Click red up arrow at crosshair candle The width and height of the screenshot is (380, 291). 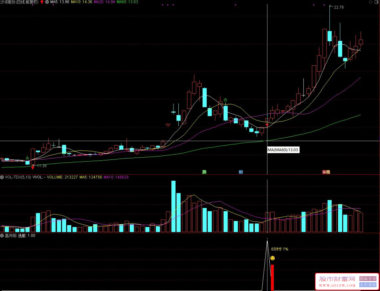coord(267,125)
